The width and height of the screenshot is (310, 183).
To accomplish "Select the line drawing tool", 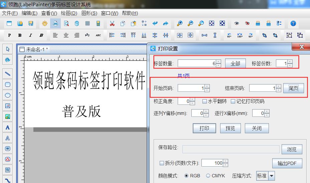I will point(8,74).
